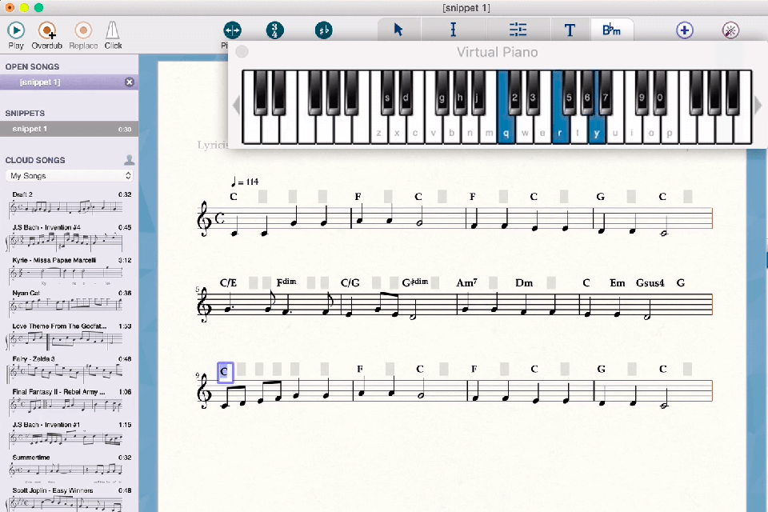
Task: Open the My Songs dropdown
Action: pyautogui.click(x=70, y=175)
